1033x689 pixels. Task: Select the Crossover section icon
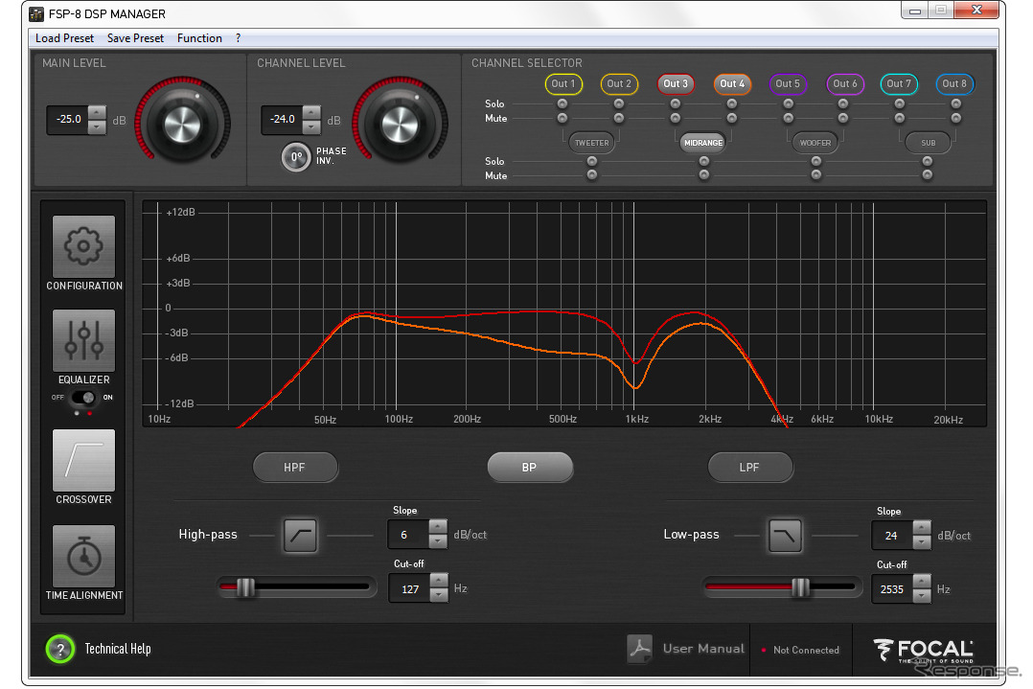83,461
